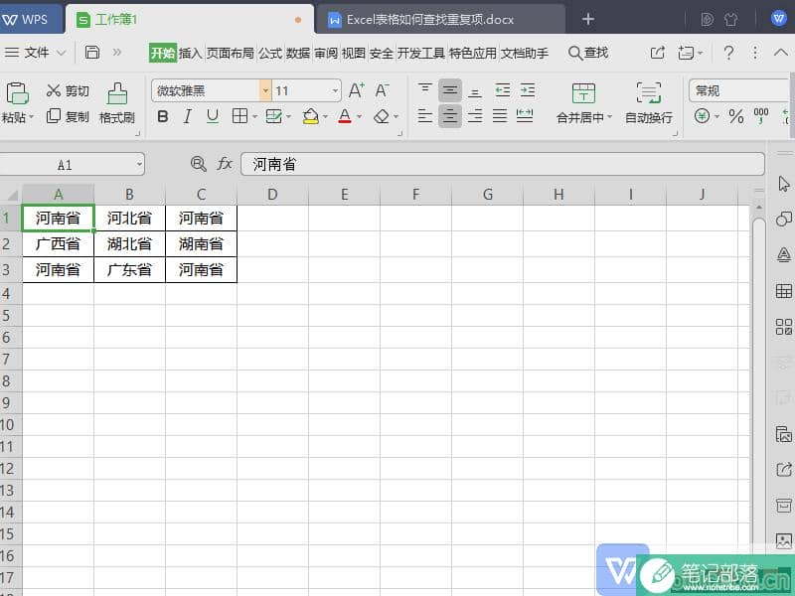Click the eraser clear format icon
This screenshot has height=596, width=795.
(382, 116)
